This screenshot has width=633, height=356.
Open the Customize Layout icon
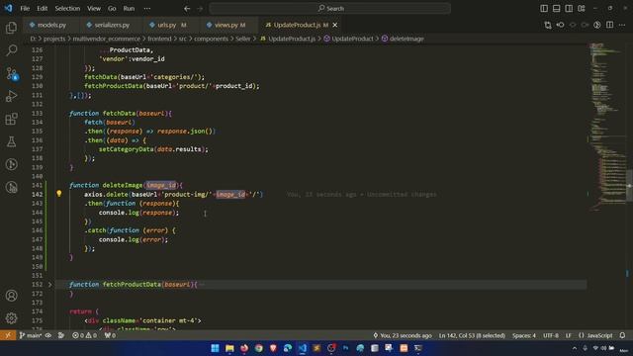tap(582, 9)
